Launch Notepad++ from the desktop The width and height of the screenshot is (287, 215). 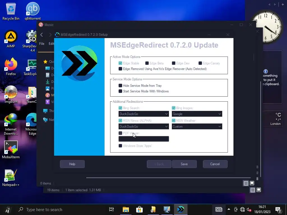pyautogui.click(x=11, y=178)
